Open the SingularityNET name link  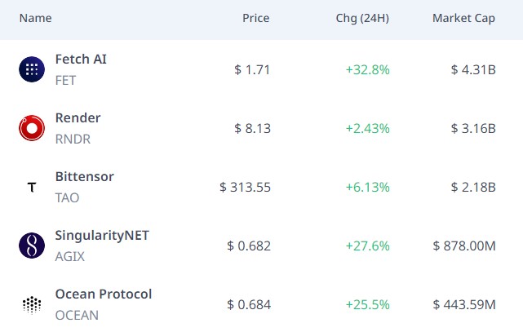click(102, 235)
